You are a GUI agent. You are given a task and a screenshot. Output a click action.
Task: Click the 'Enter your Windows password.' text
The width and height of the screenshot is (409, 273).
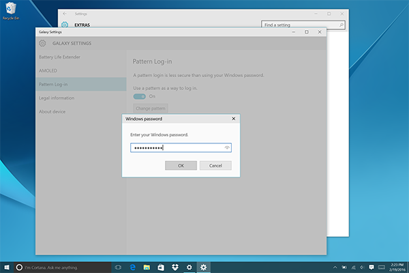point(159,135)
